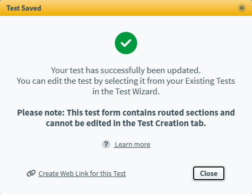Click the word "Saved" in the header
Image resolution: width=252 pixels, height=194 pixels.
click(x=31, y=8)
